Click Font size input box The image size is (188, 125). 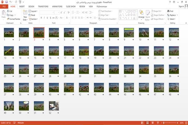[x=57, y=12]
